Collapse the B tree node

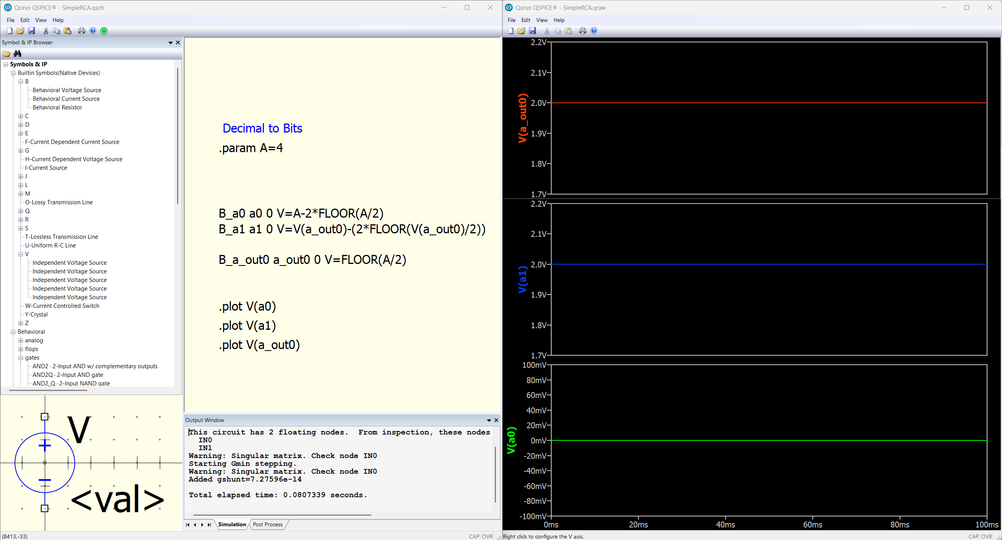(x=21, y=82)
